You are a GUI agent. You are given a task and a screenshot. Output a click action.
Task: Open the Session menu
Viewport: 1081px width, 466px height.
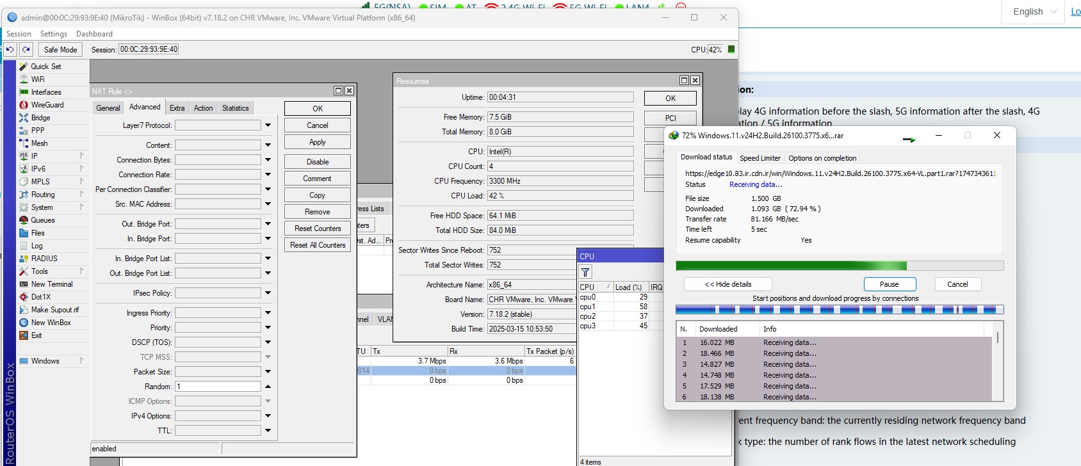[19, 34]
